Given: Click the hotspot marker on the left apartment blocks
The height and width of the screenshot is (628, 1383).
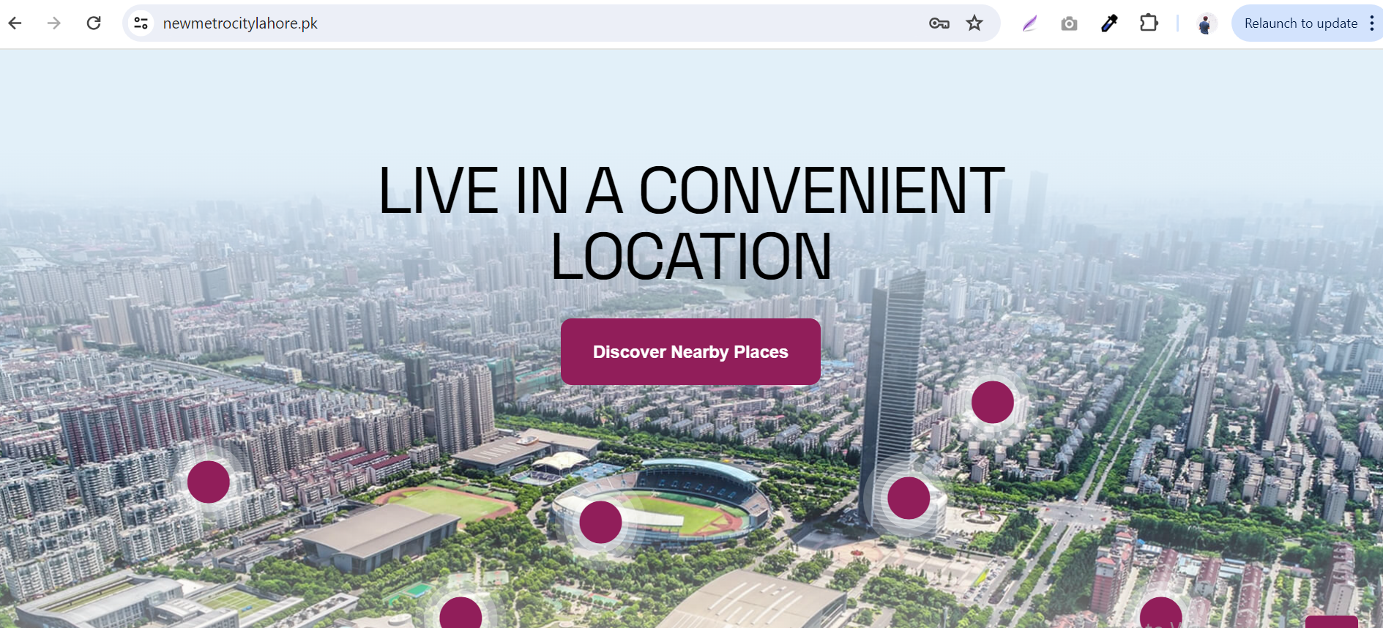Looking at the screenshot, I should [209, 482].
